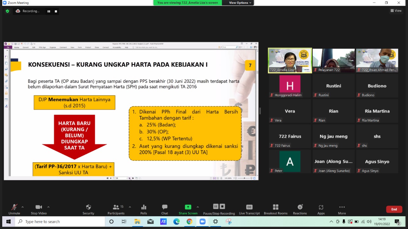Click the Share Screen button
Image resolution: width=408 pixels, height=229 pixels.
pos(188,209)
